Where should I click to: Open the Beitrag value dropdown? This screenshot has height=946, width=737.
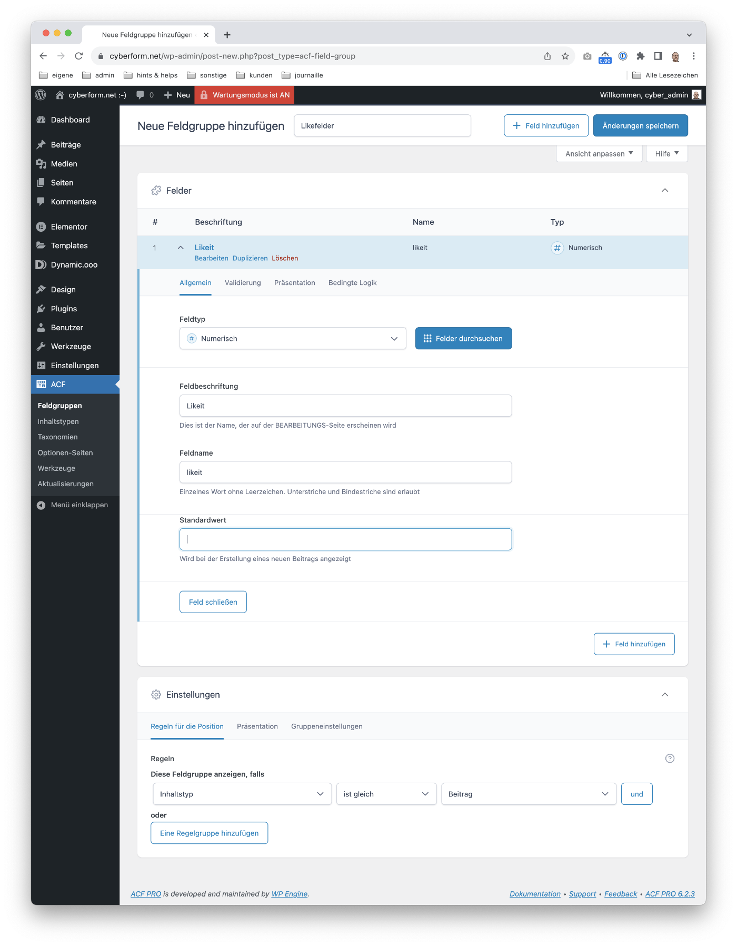point(529,794)
